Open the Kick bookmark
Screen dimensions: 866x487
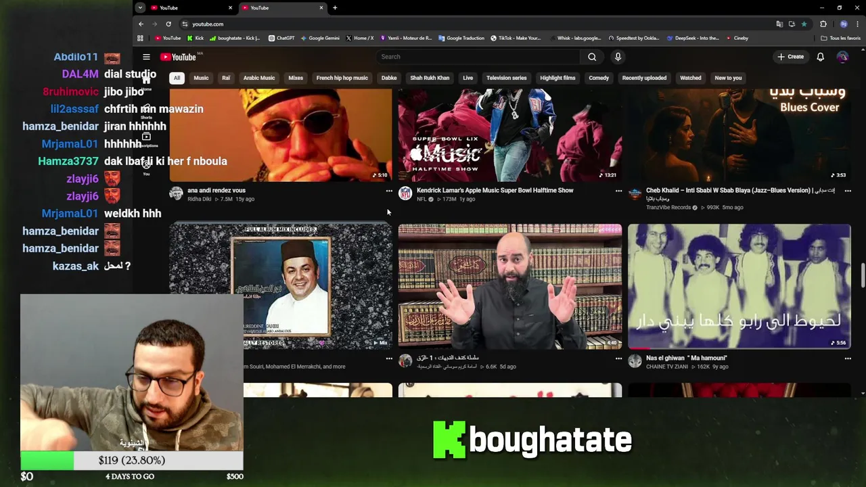(x=196, y=38)
